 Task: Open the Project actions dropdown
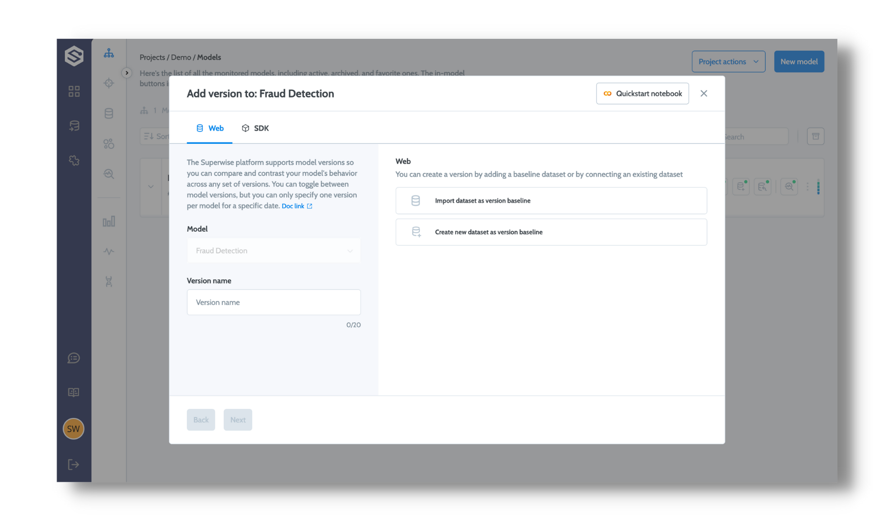728,62
